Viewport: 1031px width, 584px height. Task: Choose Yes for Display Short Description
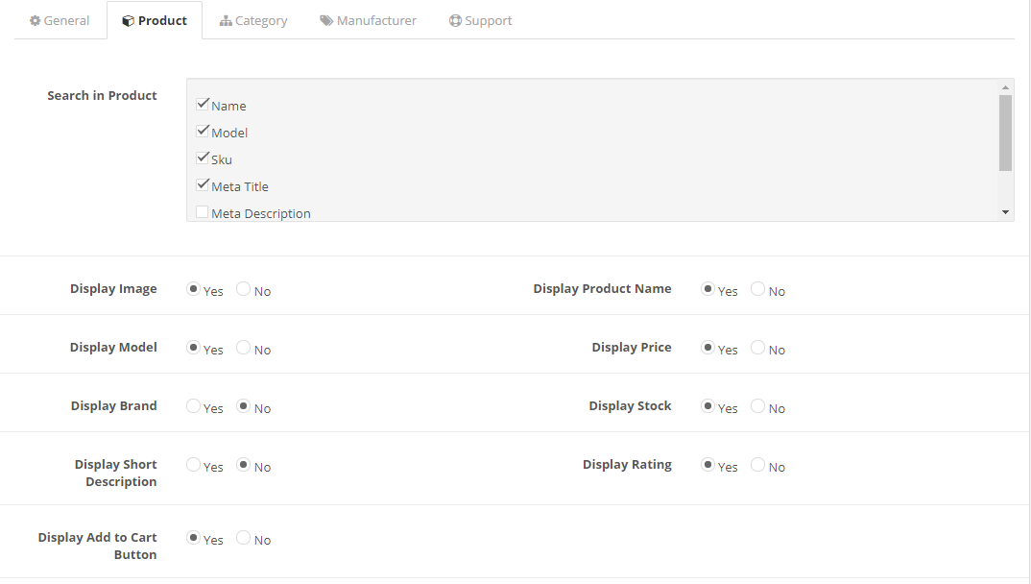click(193, 465)
